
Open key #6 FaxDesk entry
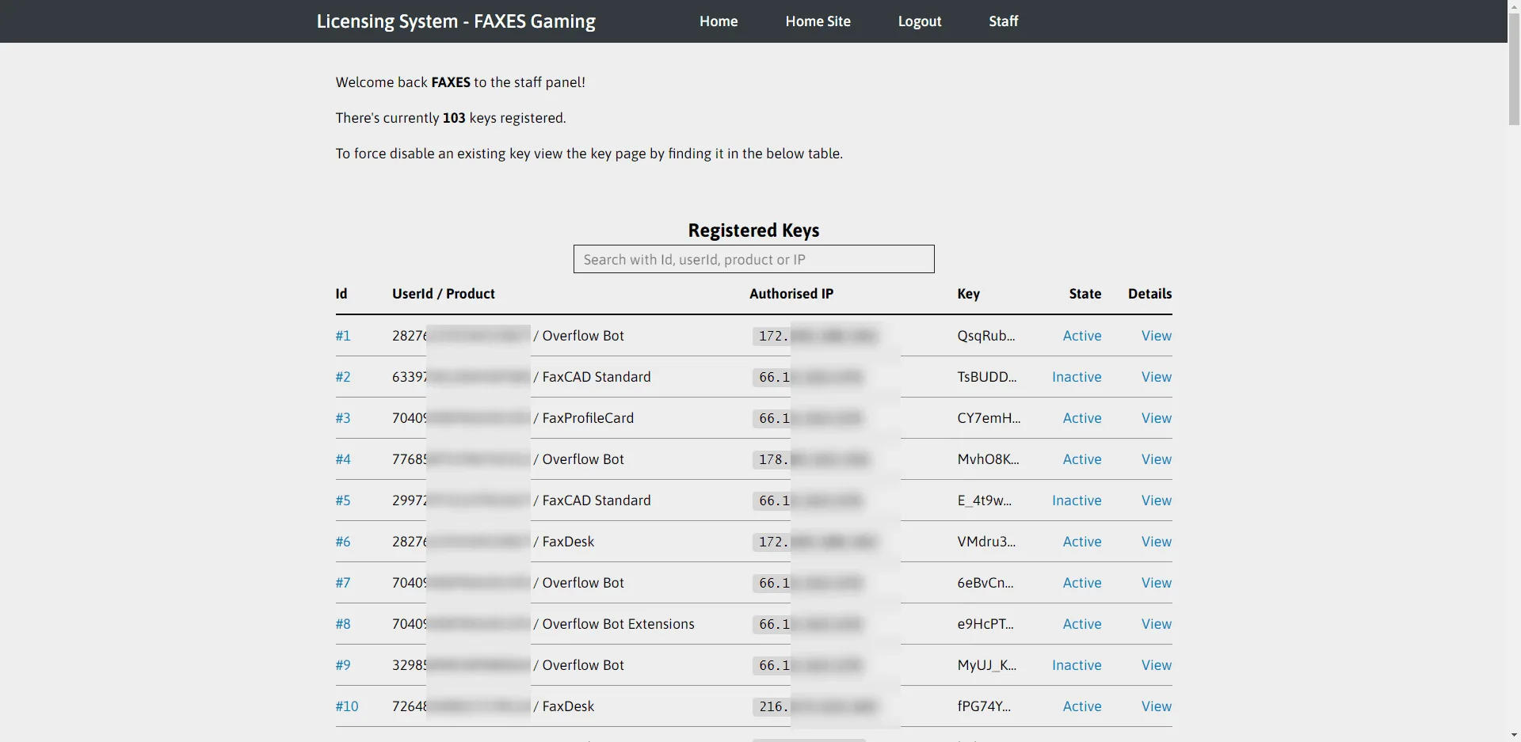[343, 542]
